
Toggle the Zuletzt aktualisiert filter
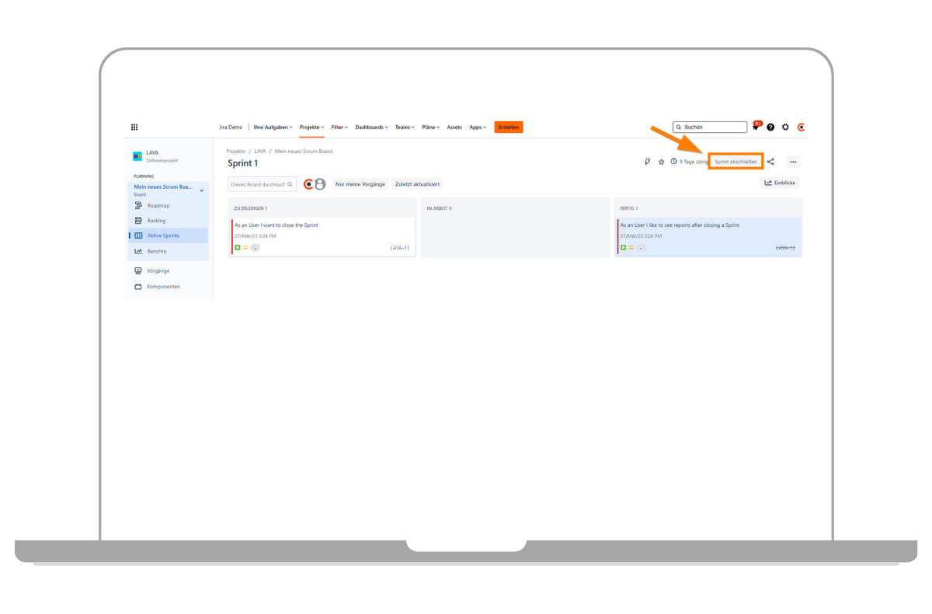pos(417,184)
